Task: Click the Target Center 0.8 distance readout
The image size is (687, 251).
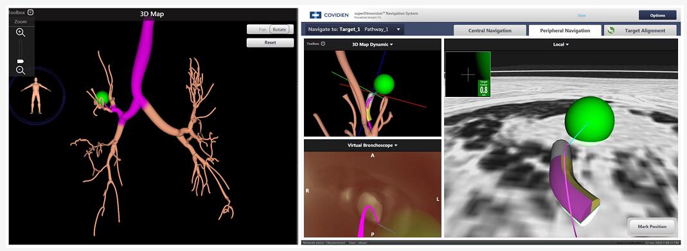Action: click(484, 88)
